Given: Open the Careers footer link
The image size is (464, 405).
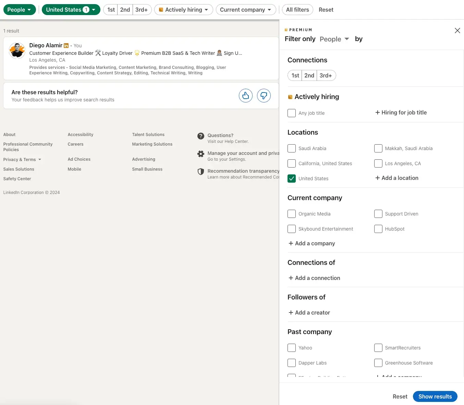Looking at the screenshot, I should point(76,144).
